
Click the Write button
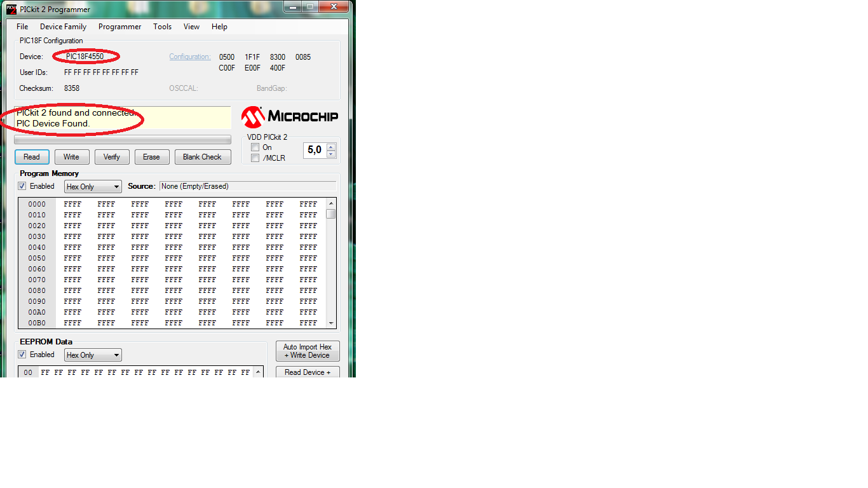[71, 157]
